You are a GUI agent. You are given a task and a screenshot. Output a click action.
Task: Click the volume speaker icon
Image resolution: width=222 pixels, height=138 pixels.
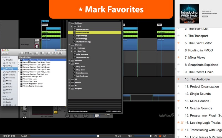click(130, 136)
